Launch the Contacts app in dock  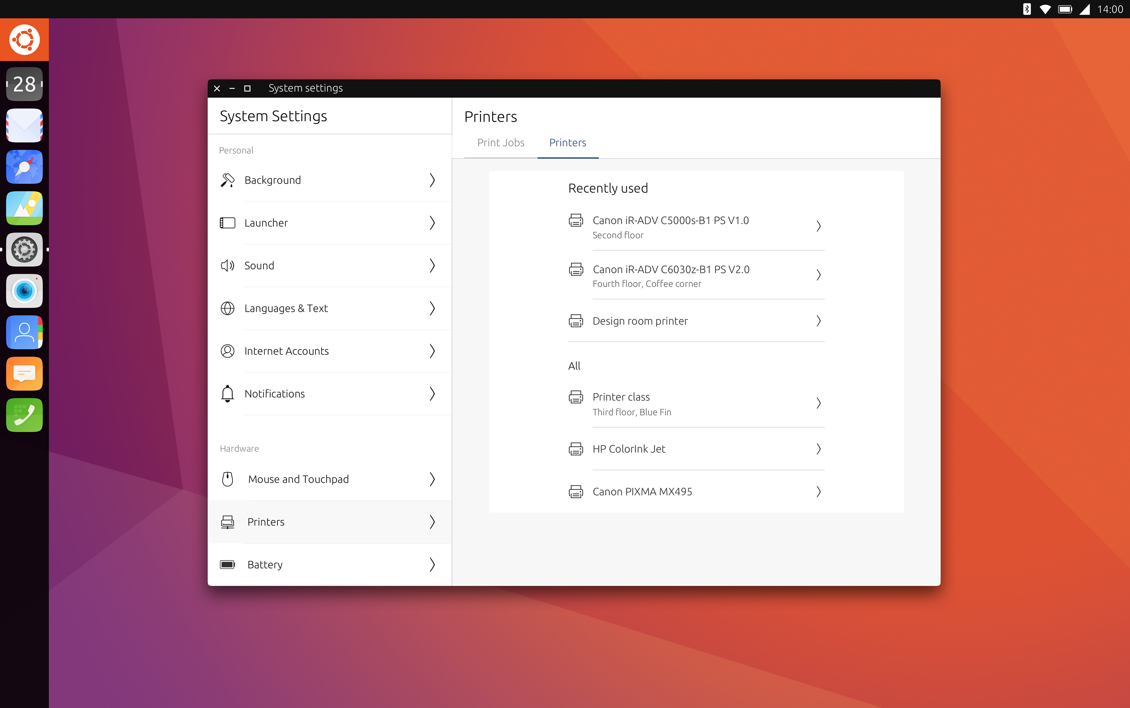(24, 332)
